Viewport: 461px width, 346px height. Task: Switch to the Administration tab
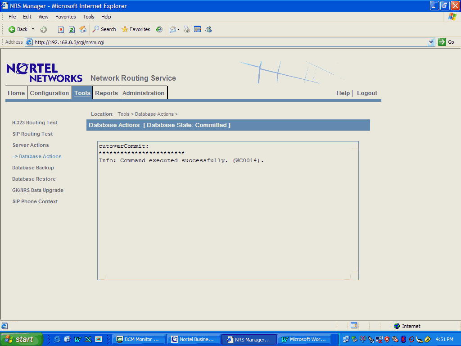(x=144, y=93)
